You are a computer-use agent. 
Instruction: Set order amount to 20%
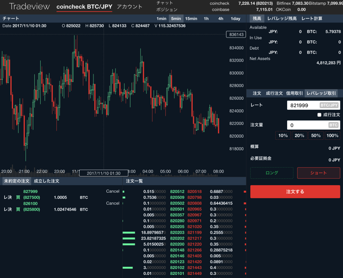299,136
